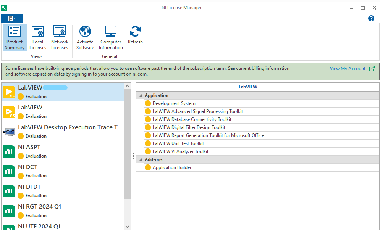The height and width of the screenshot is (230, 380).
Task: Click yellow dot beside Digital Filter Design Toolkit
Action: (147, 127)
